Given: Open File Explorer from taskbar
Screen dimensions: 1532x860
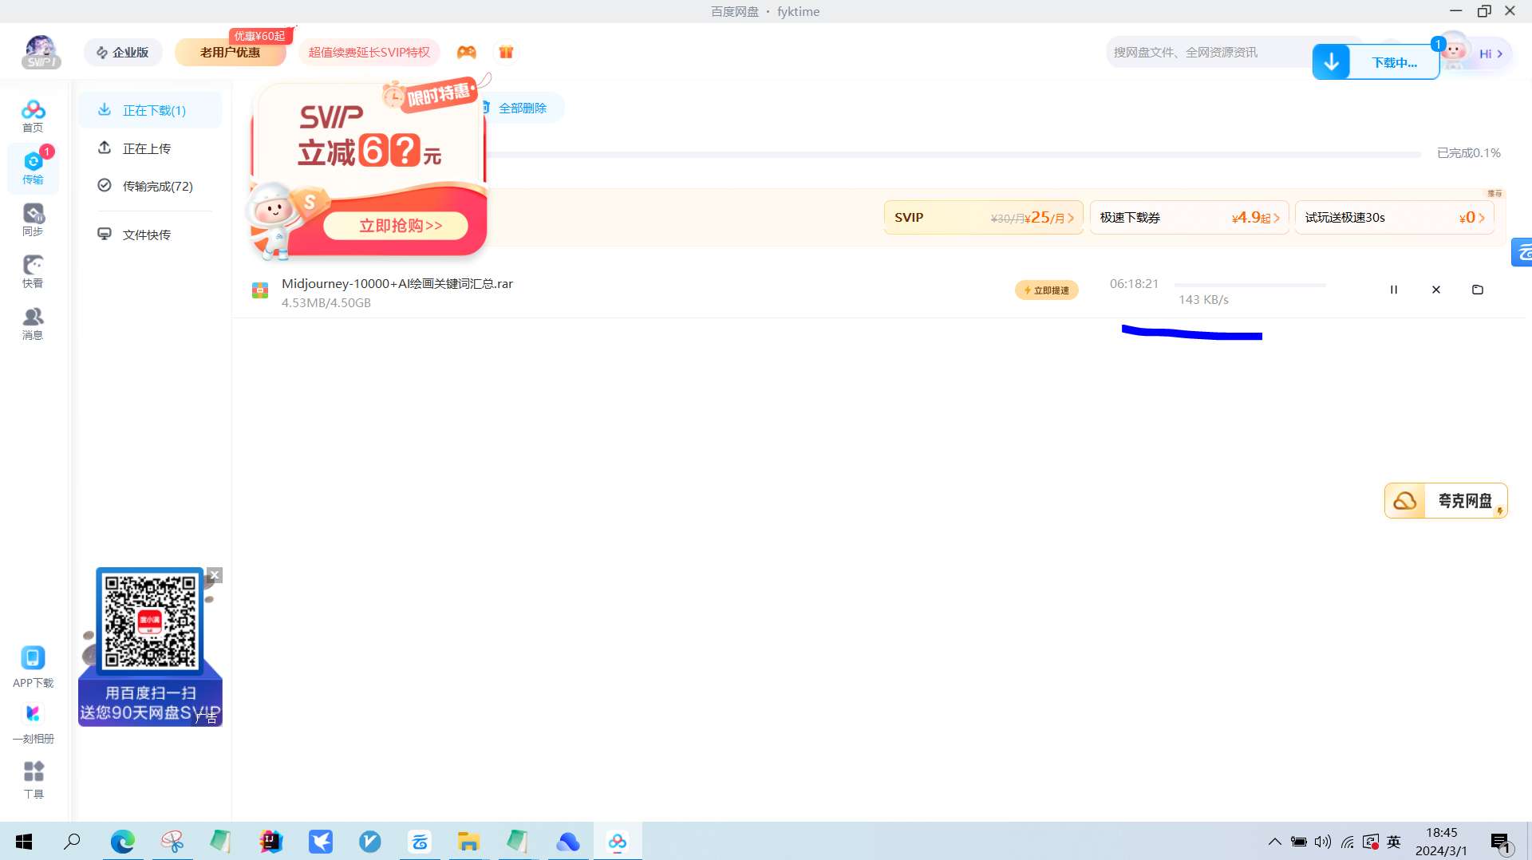Looking at the screenshot, I should pos(468,841).
